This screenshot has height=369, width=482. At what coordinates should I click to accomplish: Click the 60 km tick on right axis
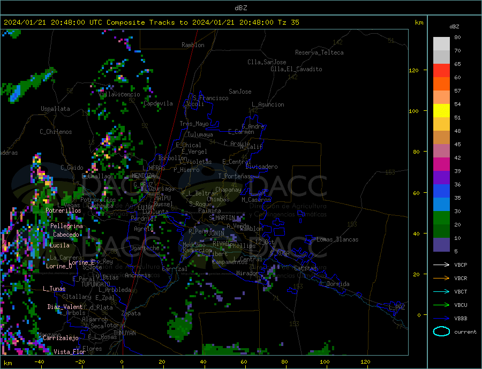(416, 193)
